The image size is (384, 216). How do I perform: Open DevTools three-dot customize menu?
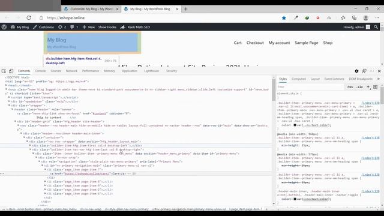pyautogui.click(x=372, y=71)
